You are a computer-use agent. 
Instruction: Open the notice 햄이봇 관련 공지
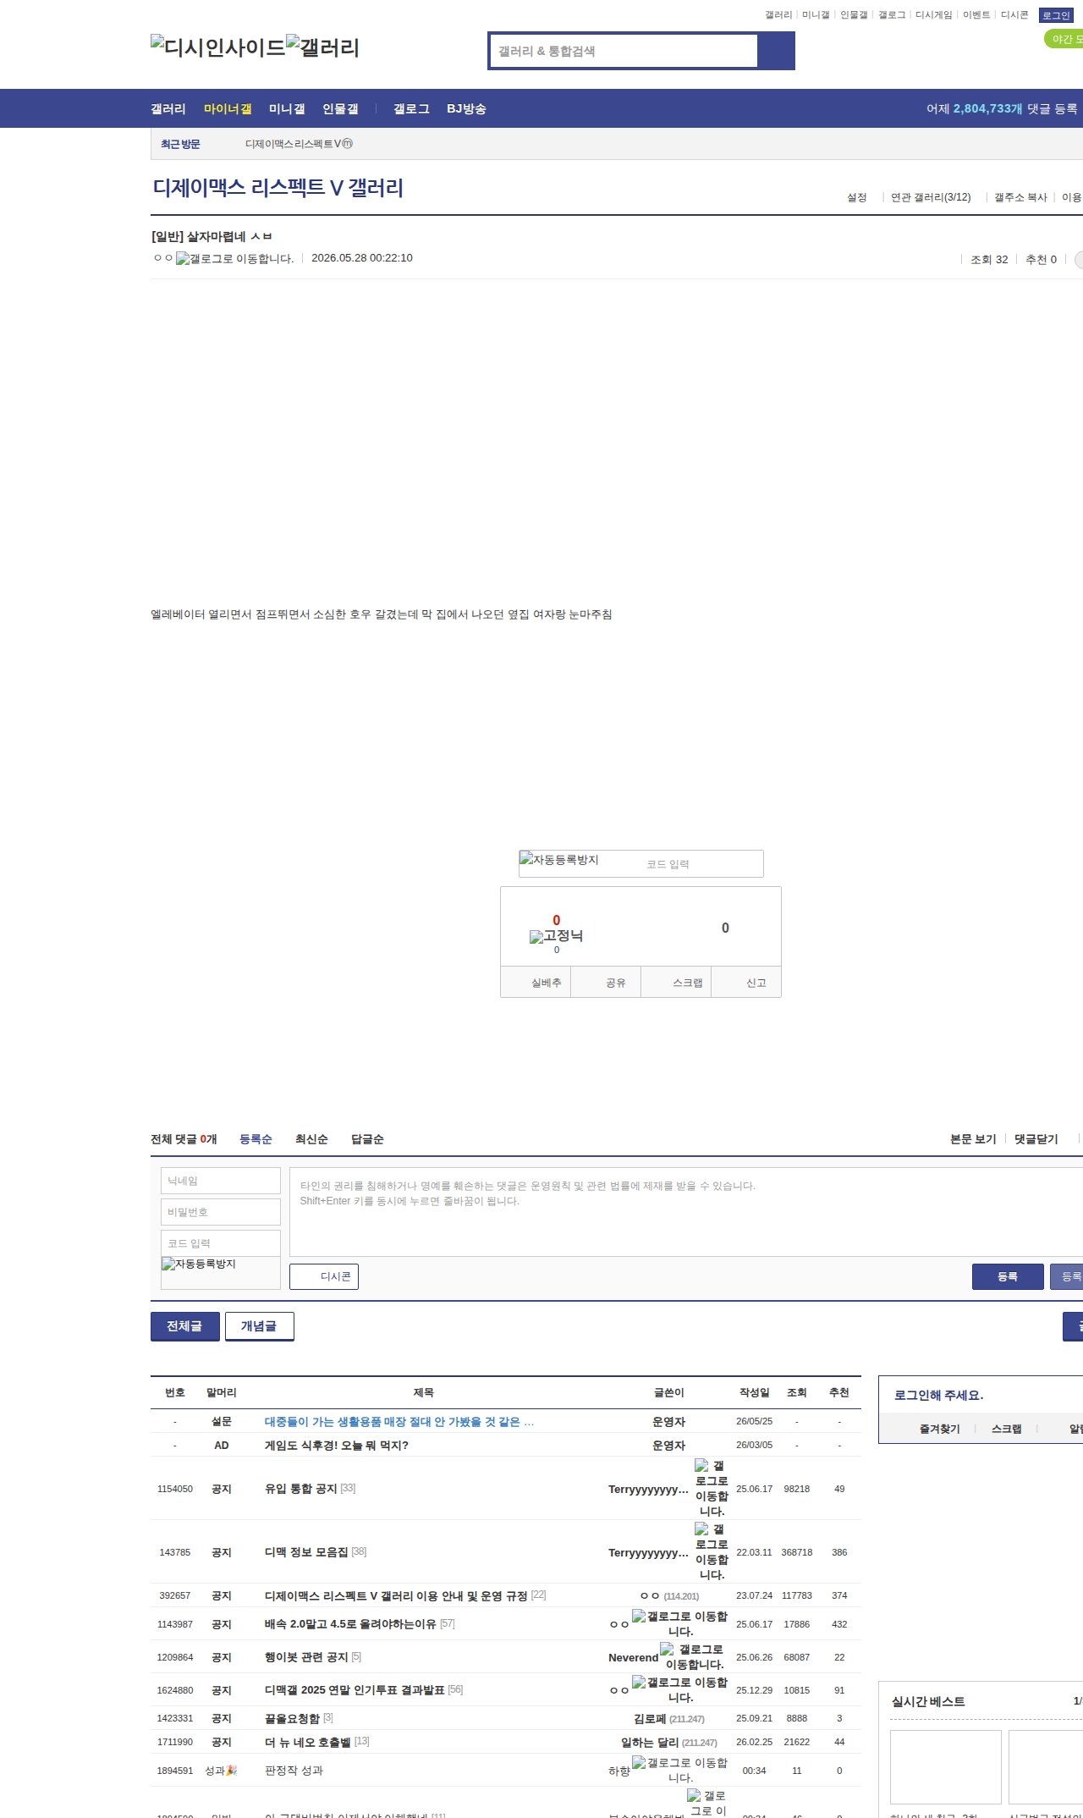(x=306, y=1657)
